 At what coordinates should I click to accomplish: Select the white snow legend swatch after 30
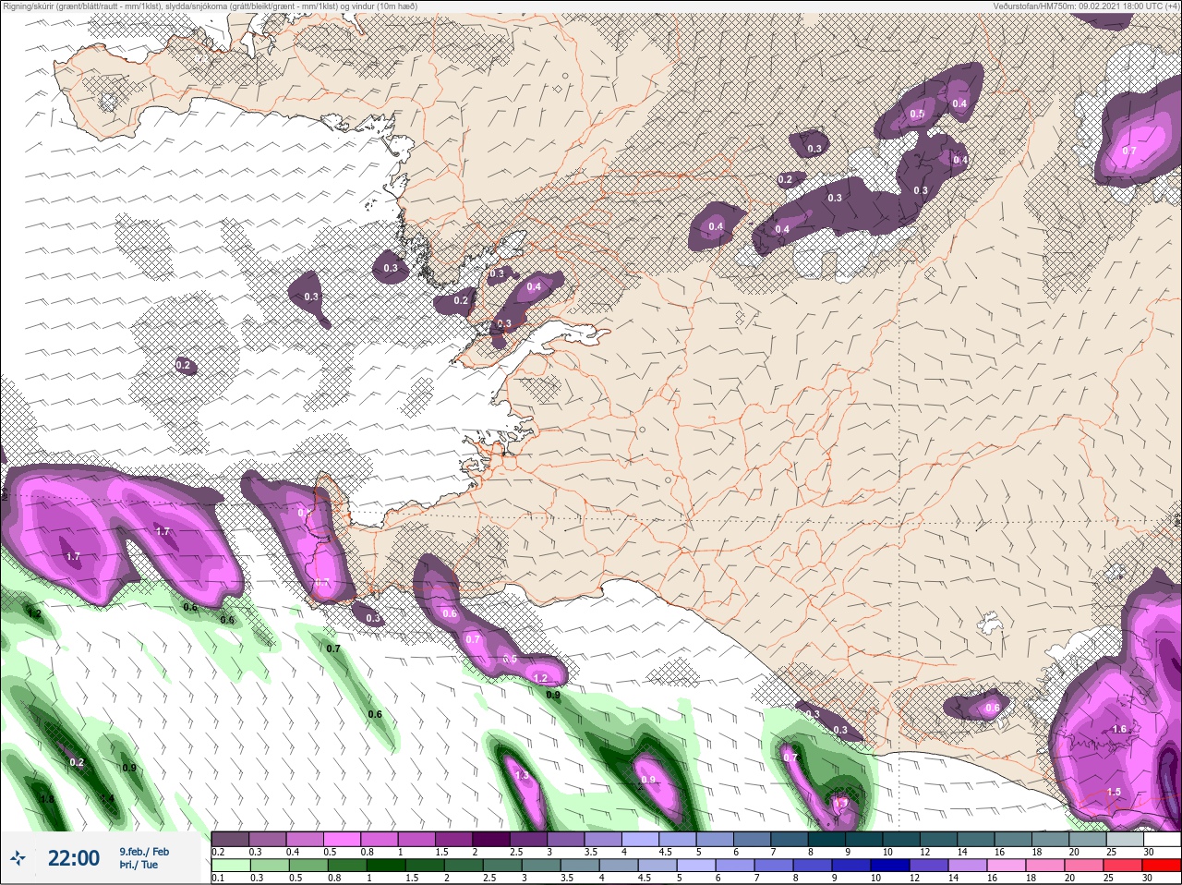1162,839
